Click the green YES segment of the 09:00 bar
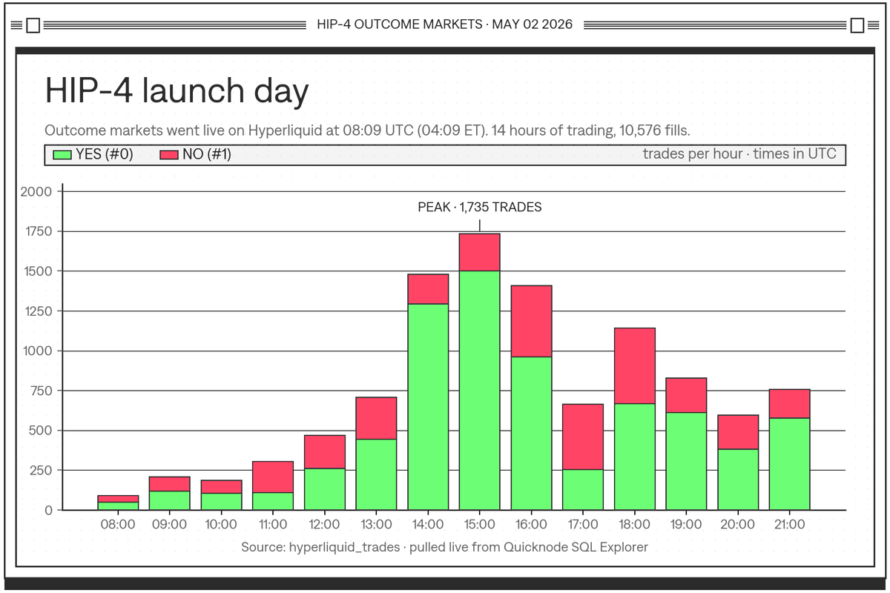 click(169, 500)
